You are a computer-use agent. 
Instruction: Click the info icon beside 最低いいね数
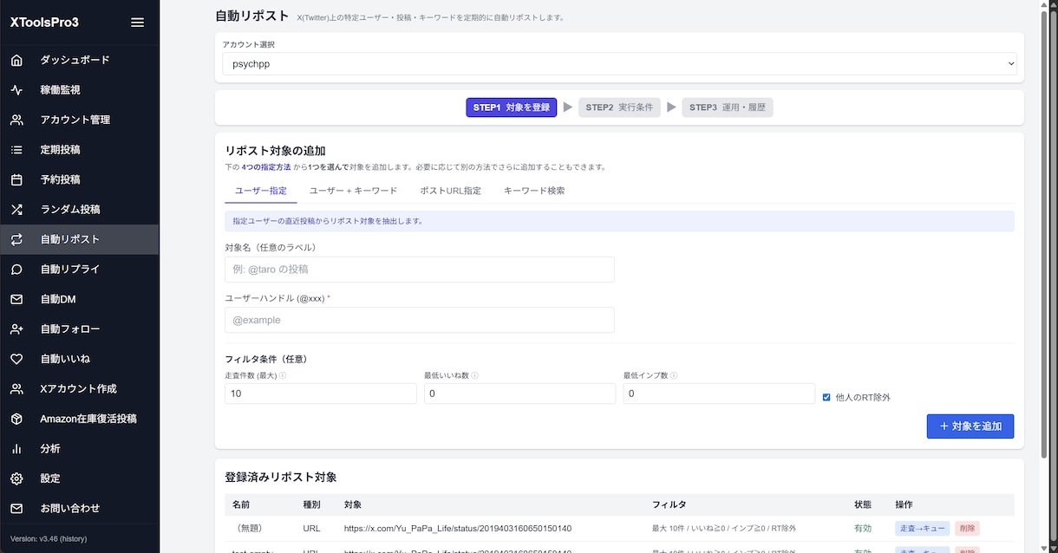[474, 375]
